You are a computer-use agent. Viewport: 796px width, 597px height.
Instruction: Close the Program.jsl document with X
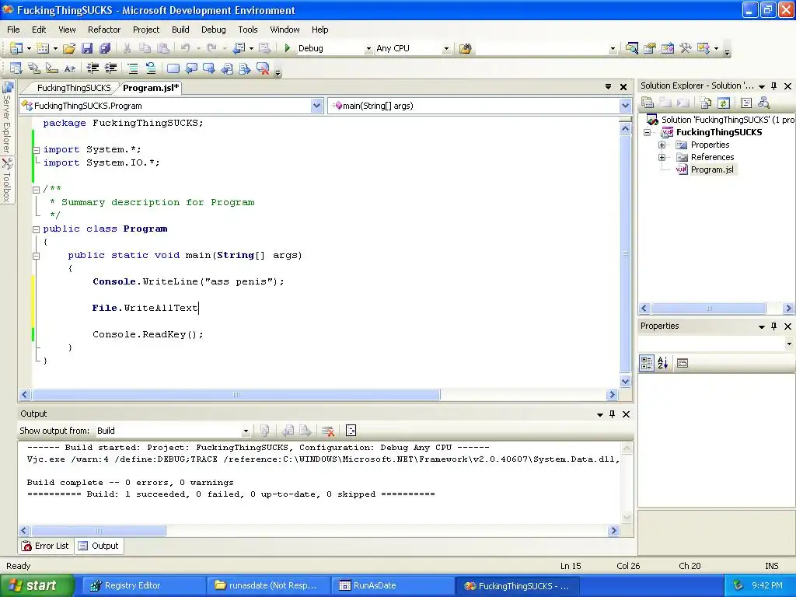pos(623,87)
